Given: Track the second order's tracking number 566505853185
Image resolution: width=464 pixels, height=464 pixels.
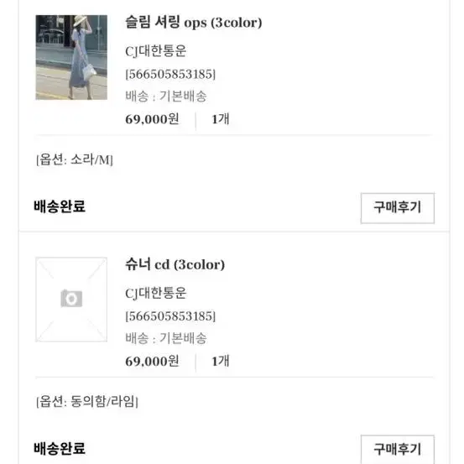Looking at the screenshot, I should point(170,316).
